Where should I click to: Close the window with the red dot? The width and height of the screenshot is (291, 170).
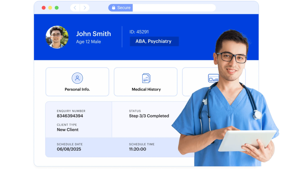coord(43,8)
